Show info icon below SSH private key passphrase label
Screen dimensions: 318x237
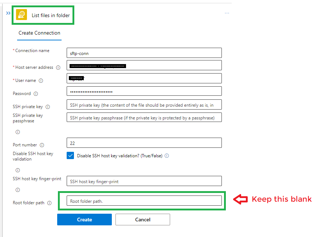(18, 132)
